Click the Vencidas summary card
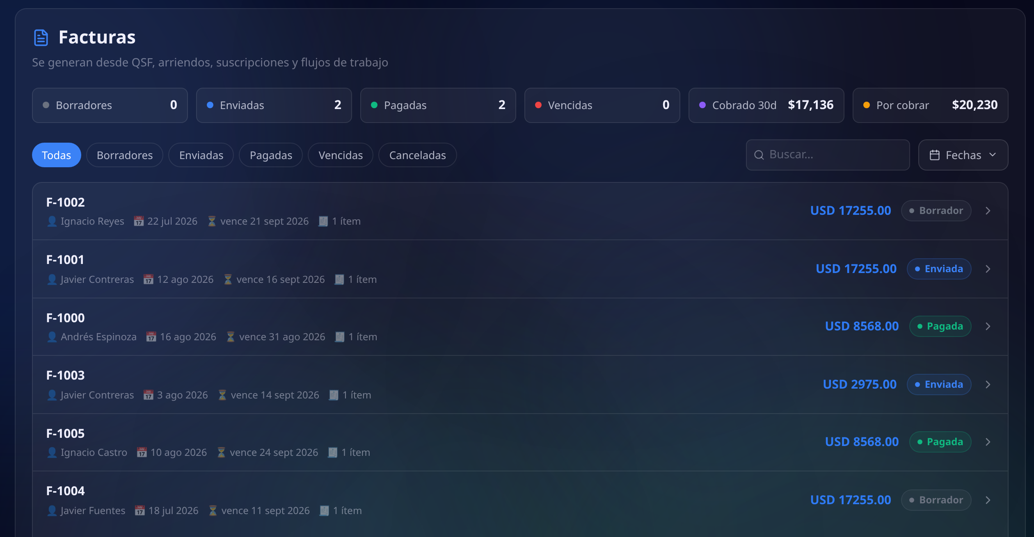 click(602, 105)
